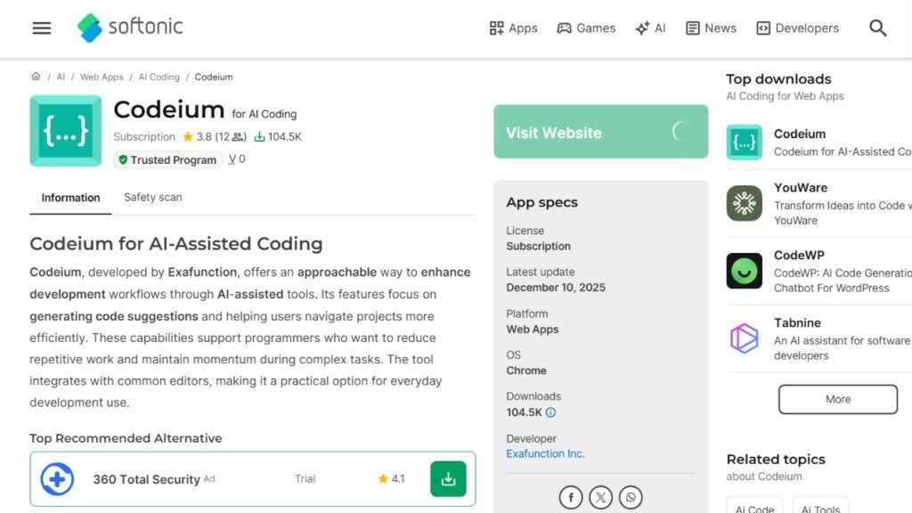Screen dimensions: 912x513
Task: Open the Codeium title in Top downloads
Action: tap(800, 134)
